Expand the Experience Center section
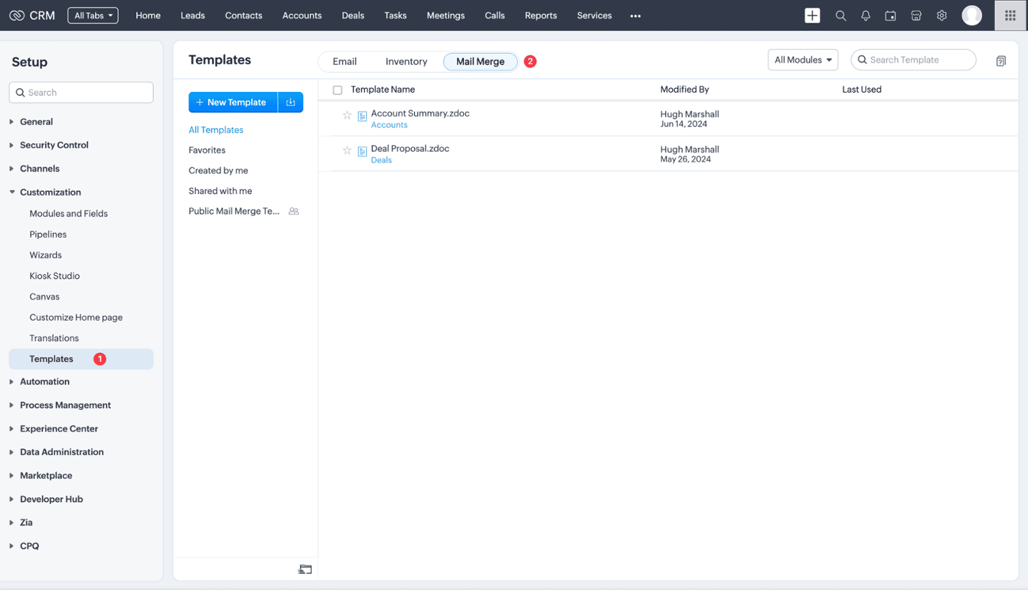Viewport: 1028px width, 590px height. tap(58, 429)
